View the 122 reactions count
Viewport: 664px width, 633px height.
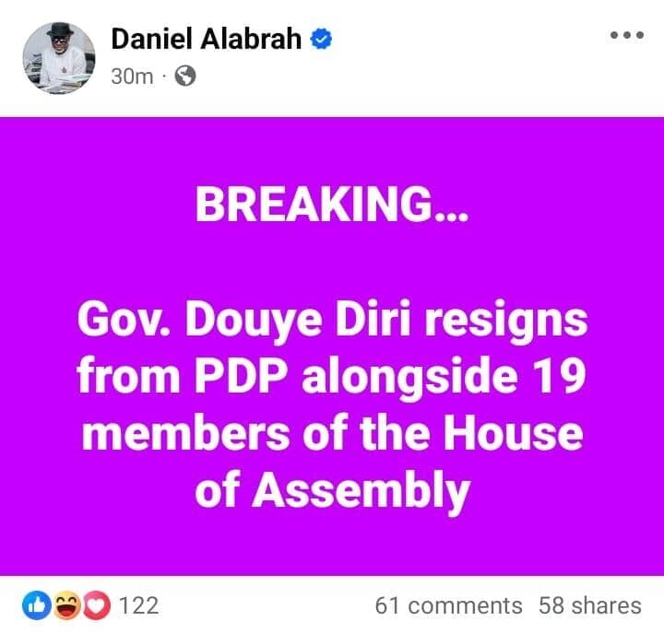(139, 605)
